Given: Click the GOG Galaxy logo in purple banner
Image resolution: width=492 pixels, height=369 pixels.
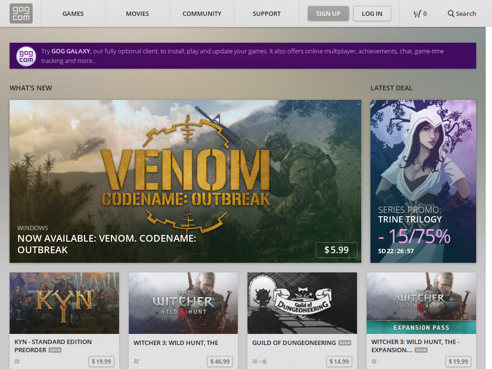Looking at the screenshot, I should [x=26, y=56].
